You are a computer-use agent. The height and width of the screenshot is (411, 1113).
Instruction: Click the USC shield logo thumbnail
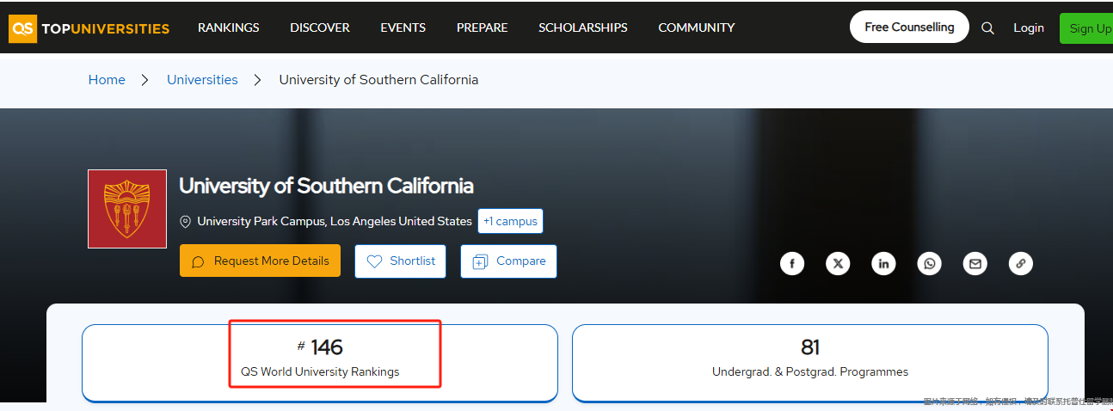click(x=127, y=209)
